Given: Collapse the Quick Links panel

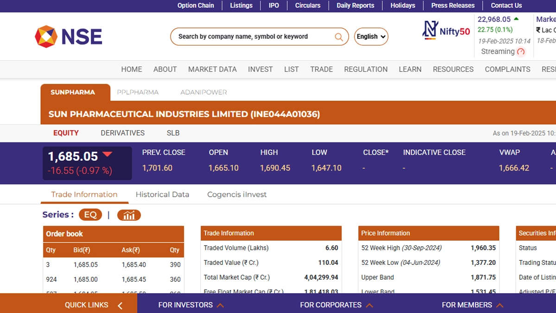Looking at the screenshot, I should [120, 305].
